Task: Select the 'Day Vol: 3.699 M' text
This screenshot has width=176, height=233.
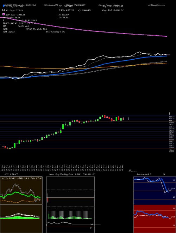Action: 113,11
